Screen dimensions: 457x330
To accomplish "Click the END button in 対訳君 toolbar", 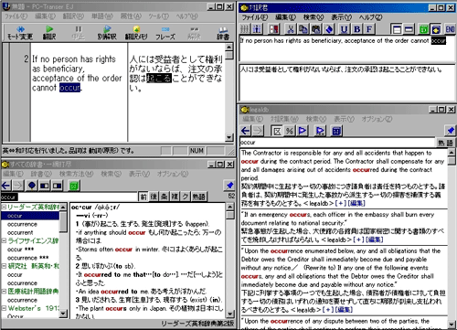I will 450,29.
